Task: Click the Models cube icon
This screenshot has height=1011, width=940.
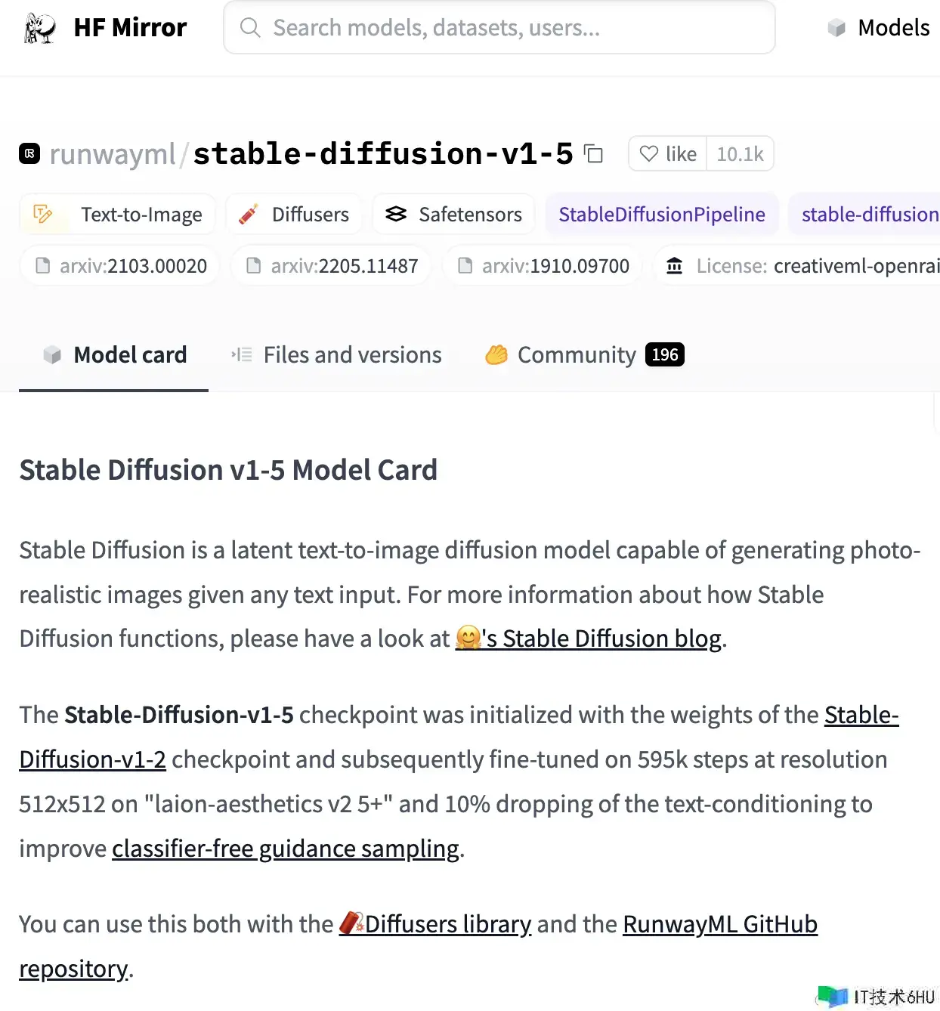Action: (x=836, y=28)
